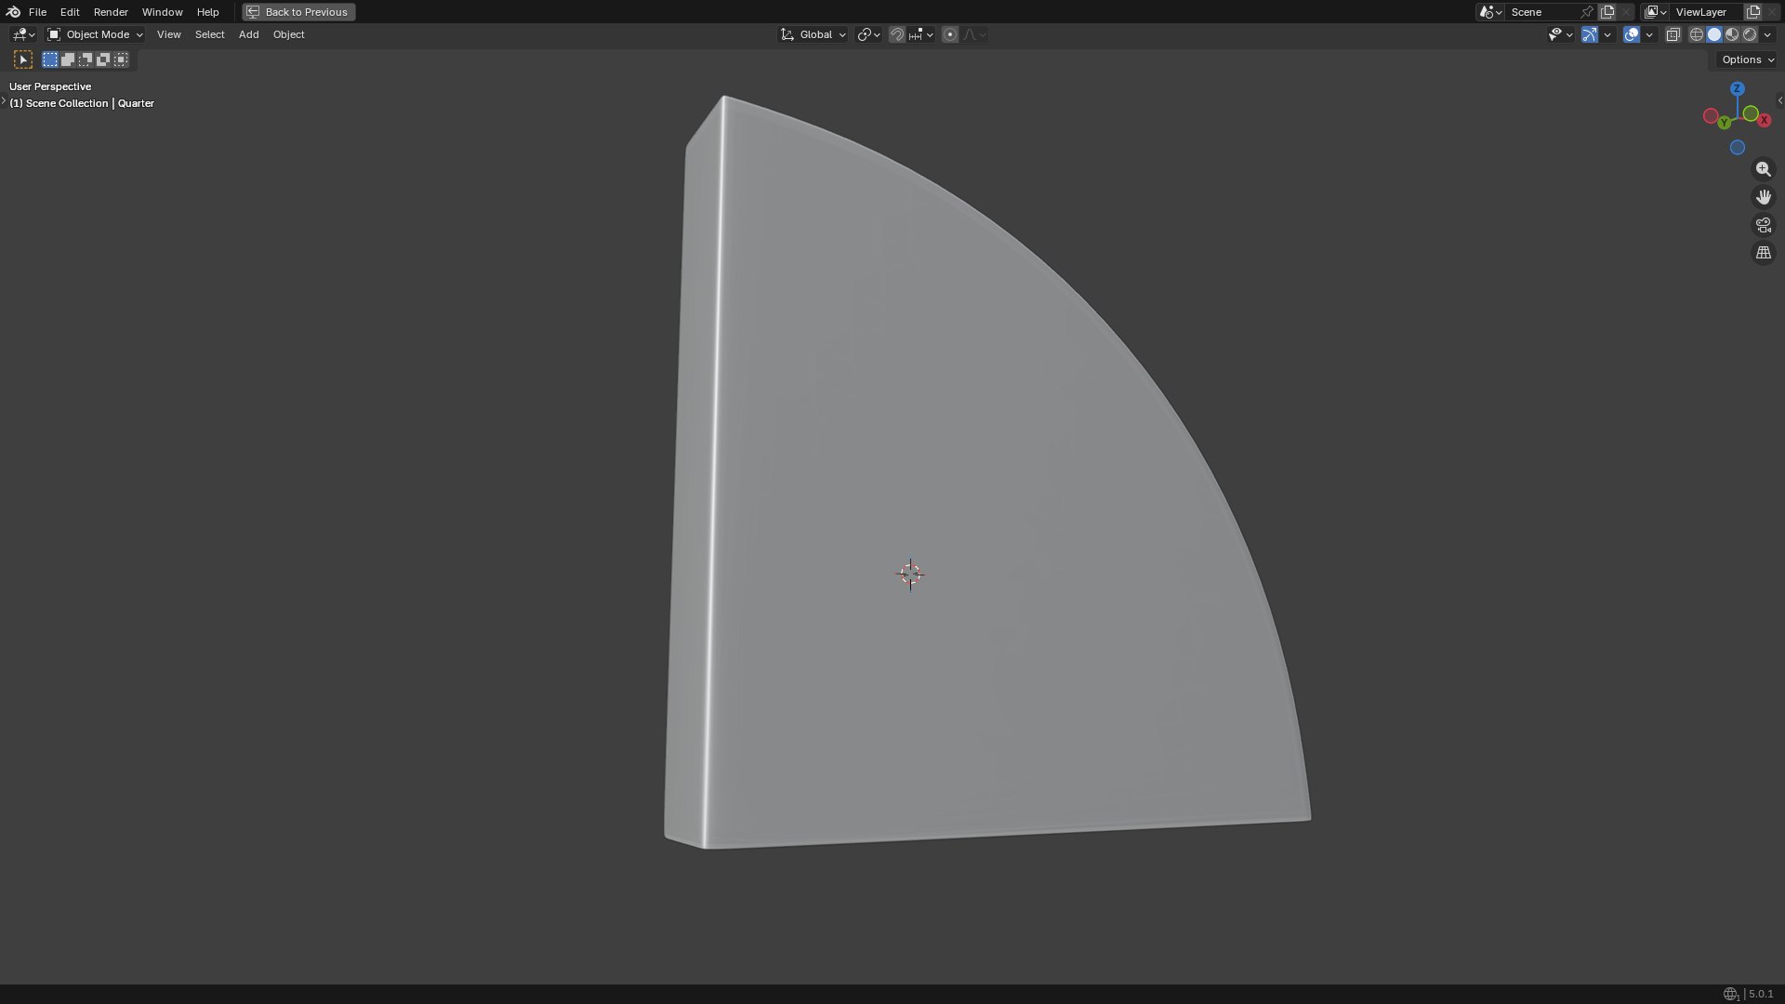The image size is (1785, 1004).
Task: Open the Window menu
Action: (162, 12)
